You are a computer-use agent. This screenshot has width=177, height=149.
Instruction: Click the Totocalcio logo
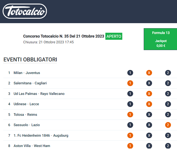(25, 11)
